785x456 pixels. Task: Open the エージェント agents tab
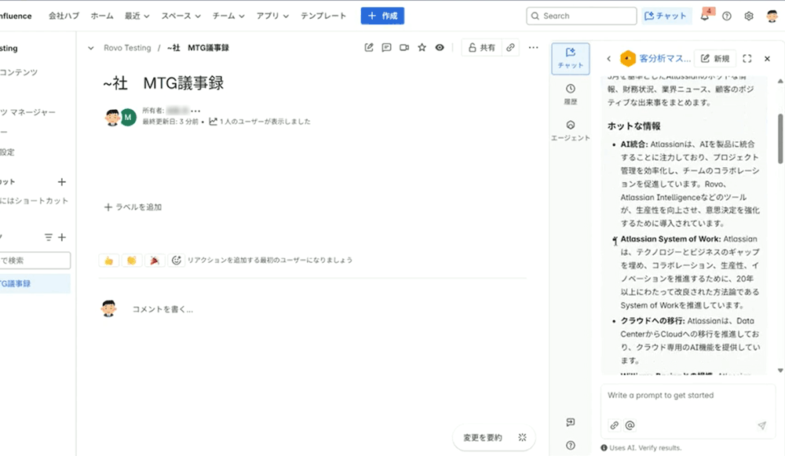coord(570,130)
